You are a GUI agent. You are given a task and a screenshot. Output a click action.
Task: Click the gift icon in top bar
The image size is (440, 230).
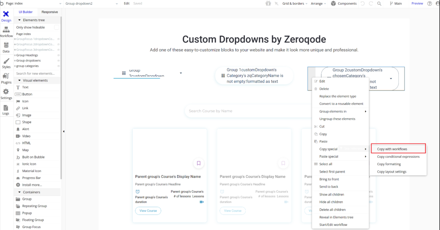tap(268, 3)
